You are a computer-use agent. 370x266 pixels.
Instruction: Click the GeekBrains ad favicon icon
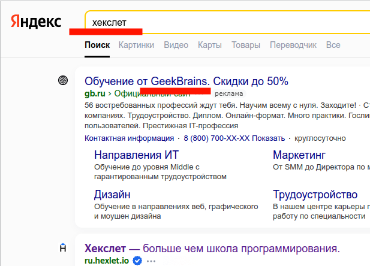click(x=63, y=80)
